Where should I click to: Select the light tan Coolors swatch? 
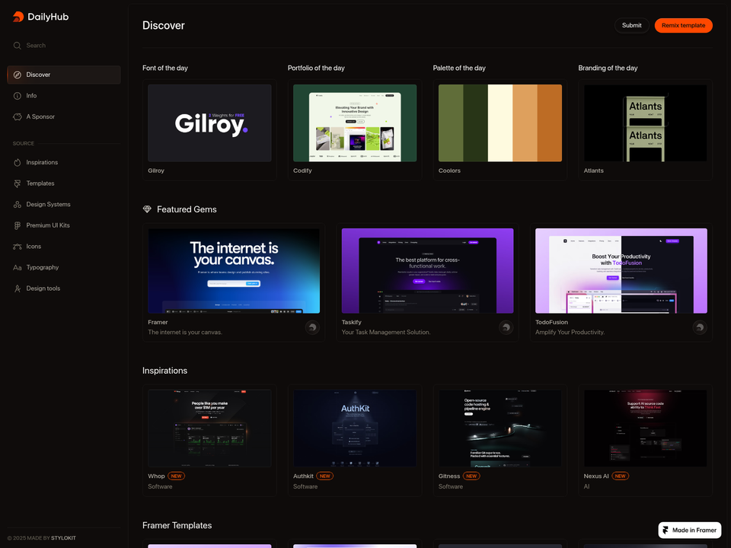click(525, 123)
